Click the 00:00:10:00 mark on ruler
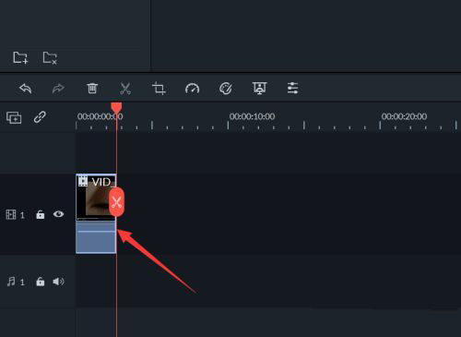The height and width of the screenshot is (337, 461). (x=252, y=116)
